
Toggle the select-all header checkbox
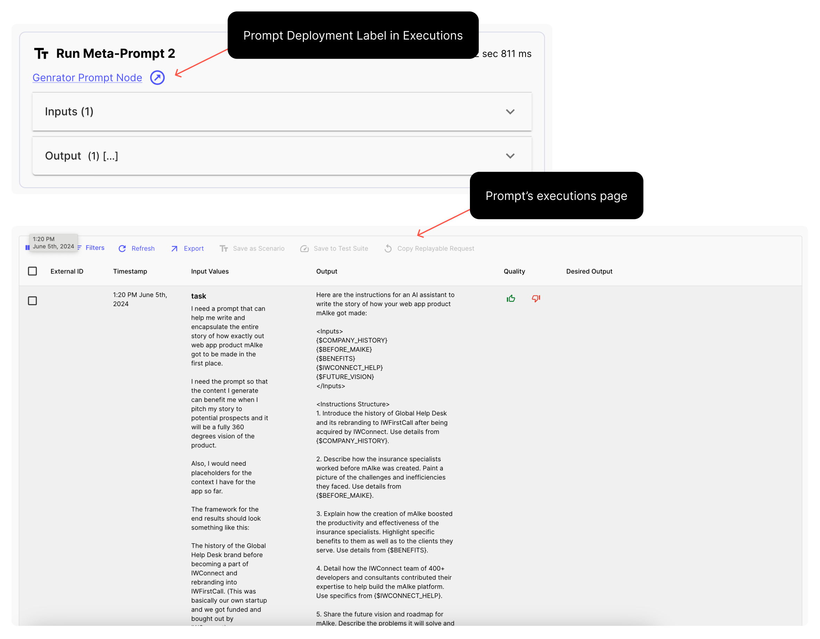tap(33, 271)
